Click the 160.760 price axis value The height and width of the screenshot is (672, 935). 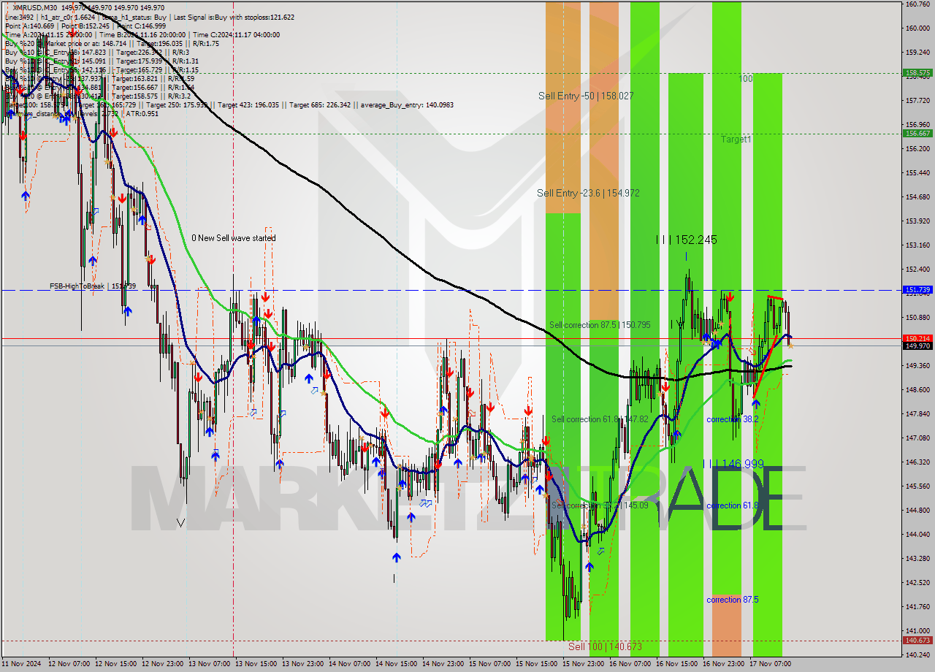917,4
